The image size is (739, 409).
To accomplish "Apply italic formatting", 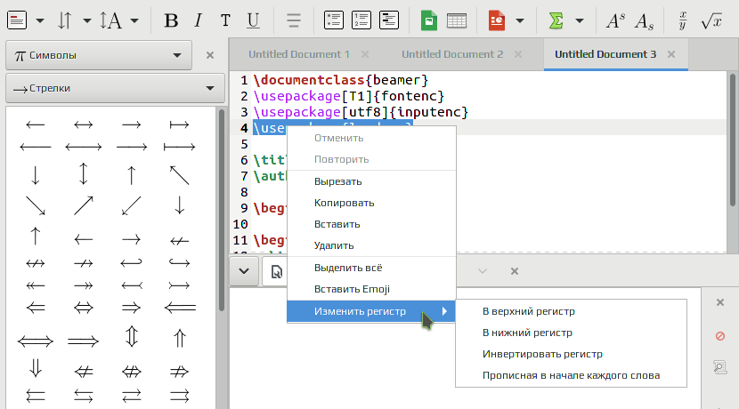I will click(x=198, y=20).
